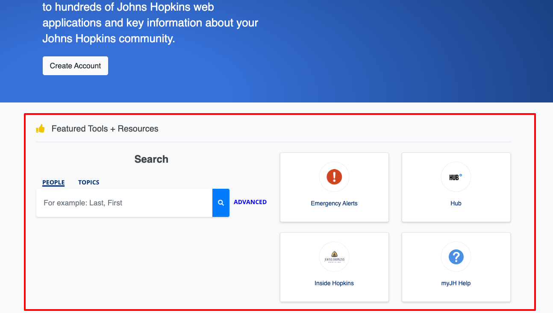Open the Emergency Alerts text link
The width and height of the screenshot is (553, 313).
[334, 203]
